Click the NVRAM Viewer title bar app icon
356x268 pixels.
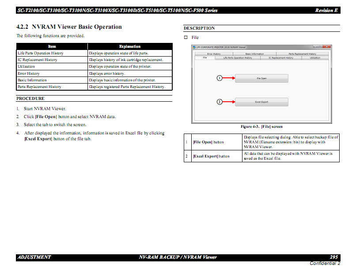194,47
